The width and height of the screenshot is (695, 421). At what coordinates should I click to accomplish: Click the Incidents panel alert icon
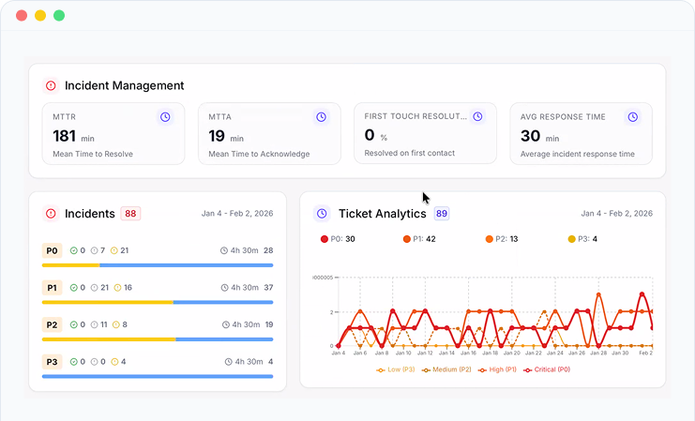(x=50, y=214)
